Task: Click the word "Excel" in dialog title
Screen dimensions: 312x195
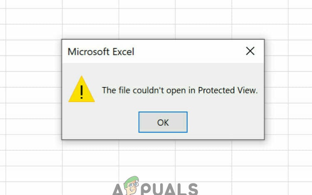Action: click(124, 52)
